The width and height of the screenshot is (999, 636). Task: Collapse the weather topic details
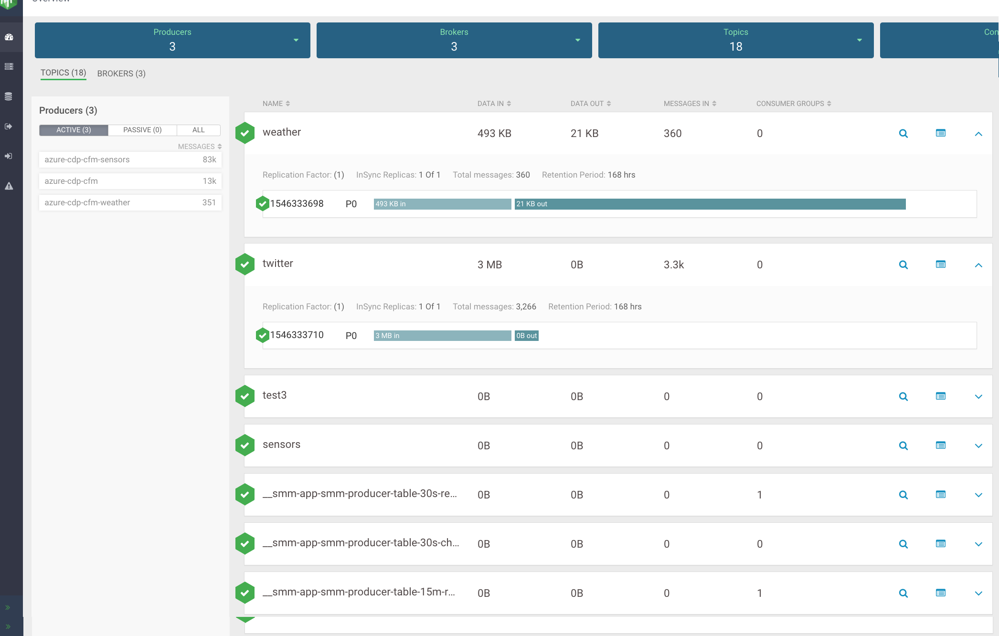pyautogui.click(x=978, y=134)
